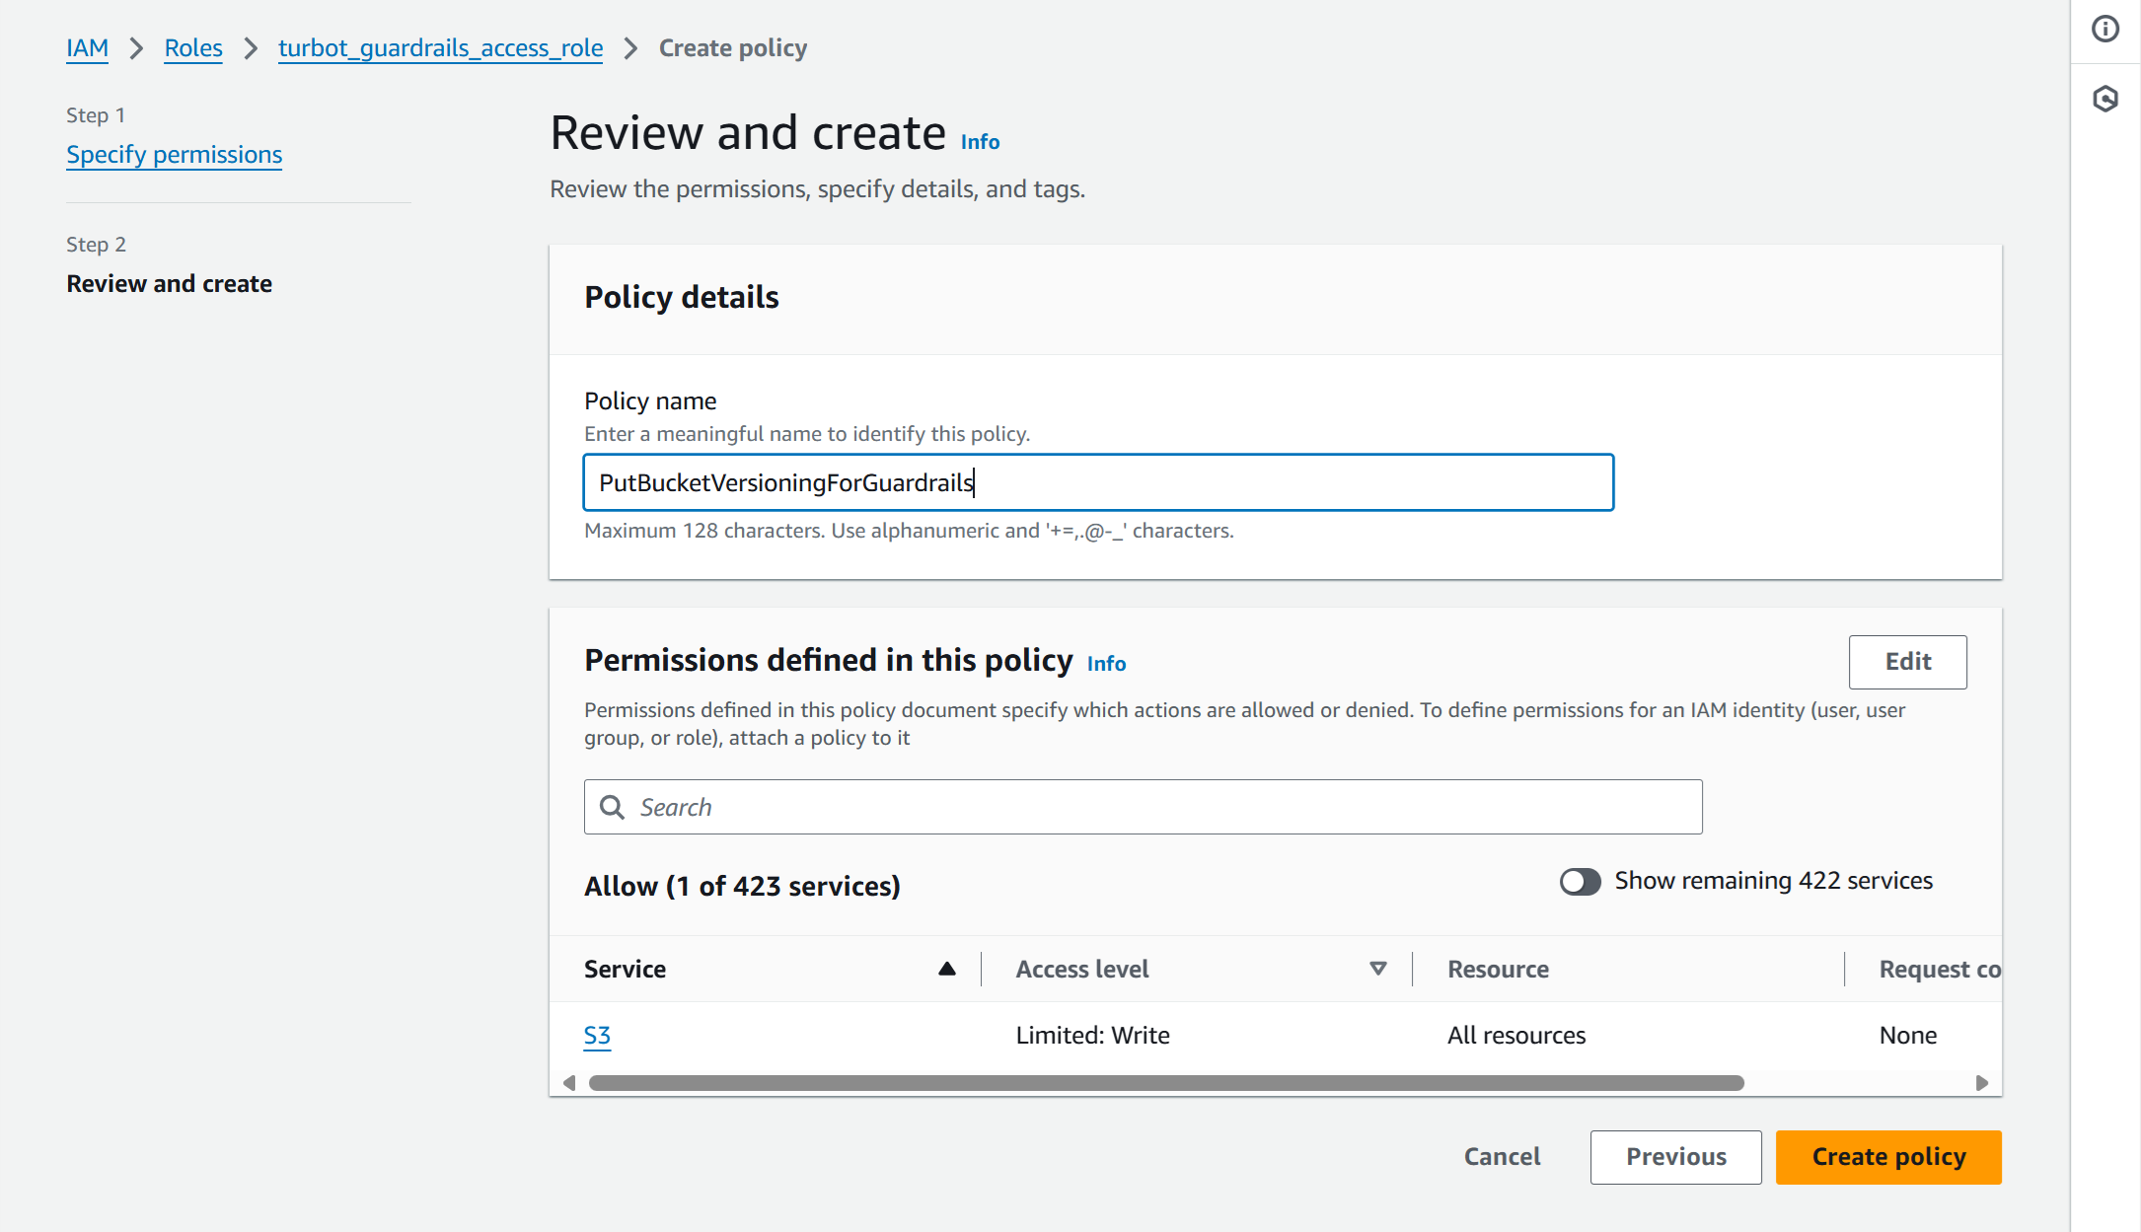Click the Info link beside Permissions defined
The height and width of the screenshot is (1232, 2141).
1105,663
